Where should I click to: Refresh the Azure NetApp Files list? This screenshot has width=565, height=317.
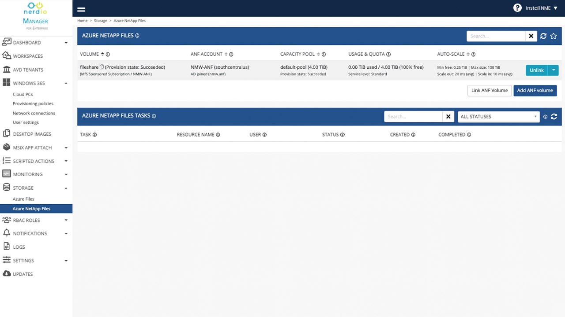coord(543,36)
